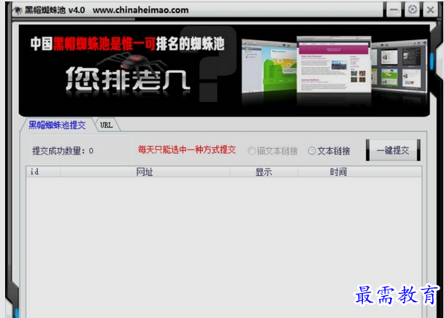Select the 锚文本链接 radio option

pyautogui.click(x=272, y=151)
